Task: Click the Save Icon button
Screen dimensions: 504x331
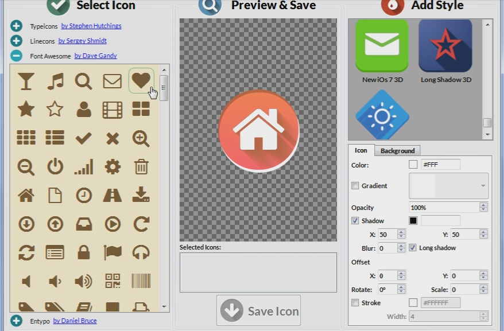Action: click(258, 310)
